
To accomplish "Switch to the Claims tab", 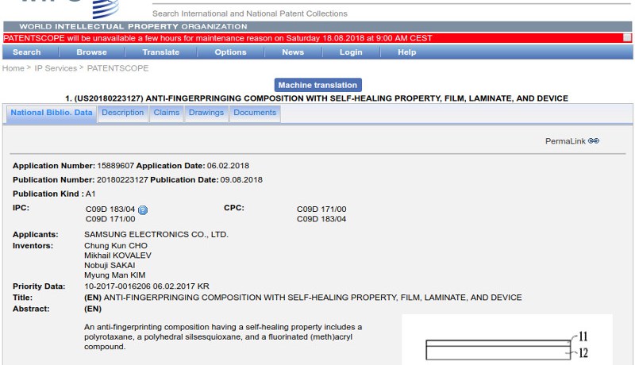I will tap(167, 113).
